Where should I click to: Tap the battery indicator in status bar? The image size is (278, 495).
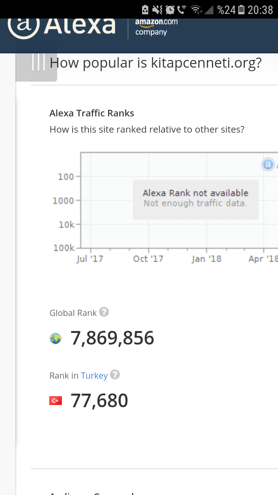click(241, 9)
